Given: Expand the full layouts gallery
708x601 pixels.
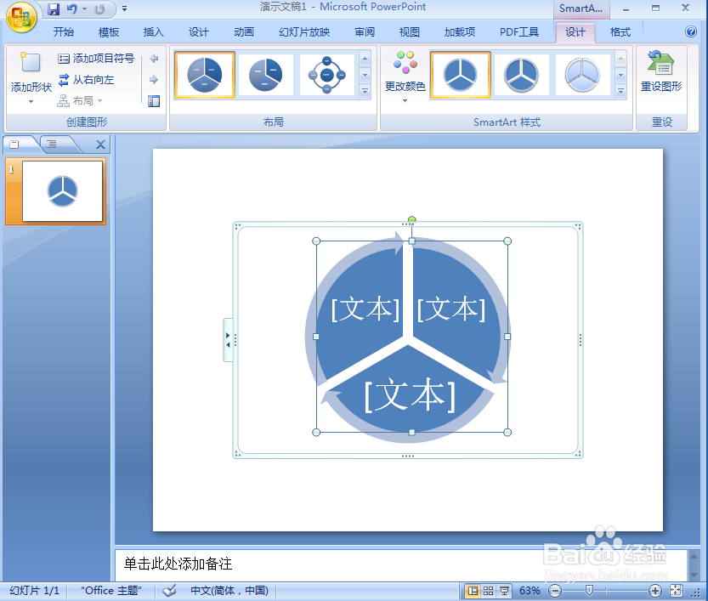Looking at the screenshot, I should 365,92.
